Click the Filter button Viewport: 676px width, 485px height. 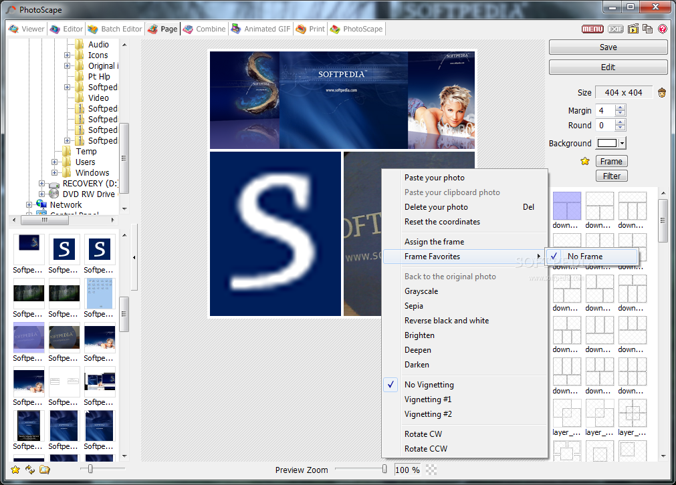pyautogui.click(x=611, y=176)
